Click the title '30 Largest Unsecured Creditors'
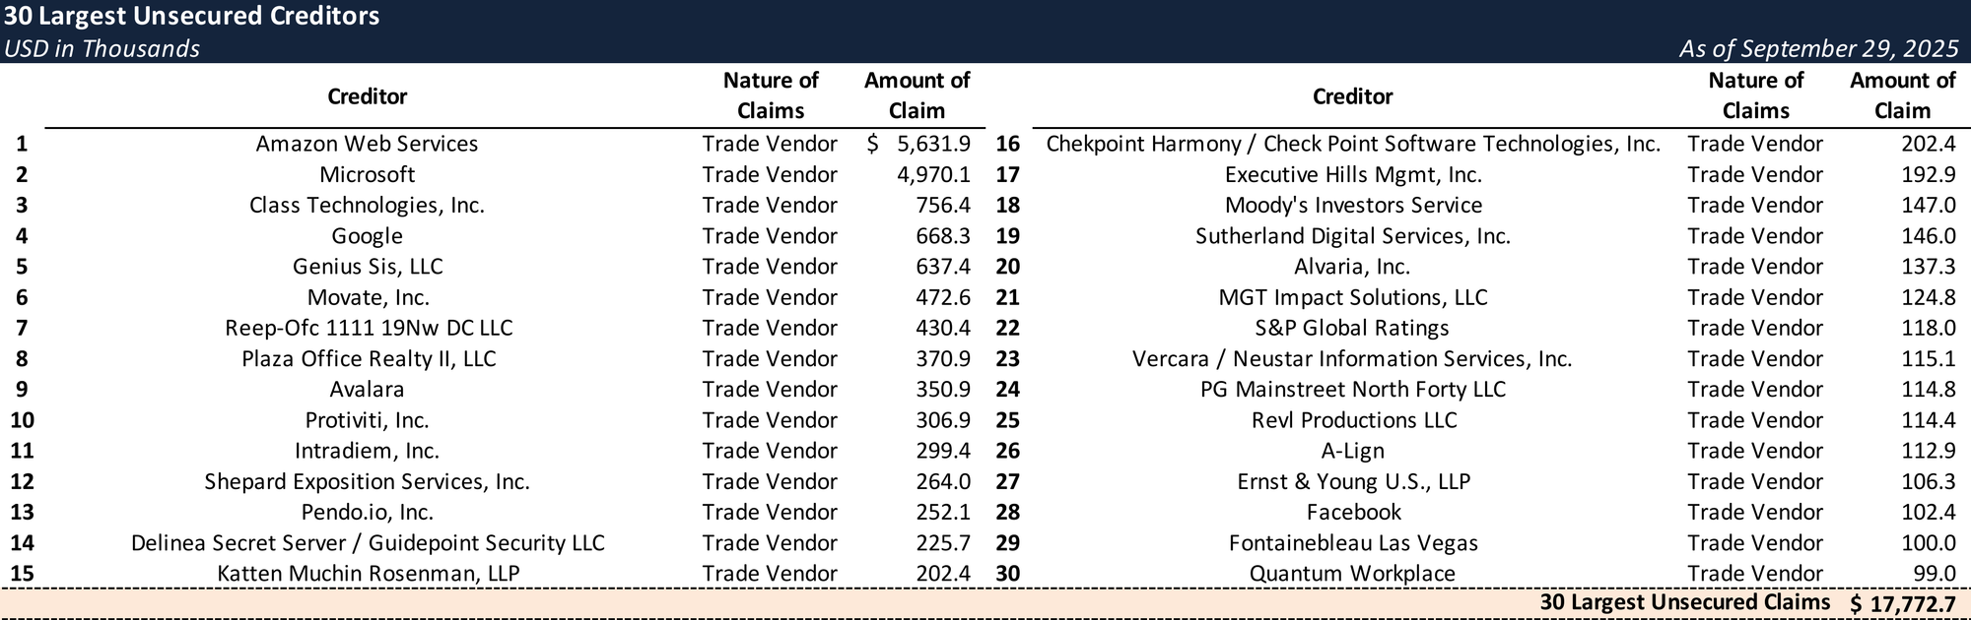Image resolution: width=1971 pixels, height=620 pixels. (192, 16)
